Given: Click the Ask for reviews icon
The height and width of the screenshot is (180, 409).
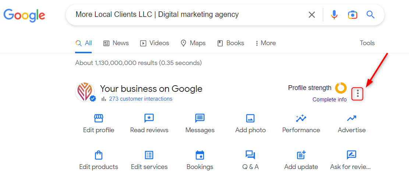Looking at the screenshot, I should (x=352, y=155).
